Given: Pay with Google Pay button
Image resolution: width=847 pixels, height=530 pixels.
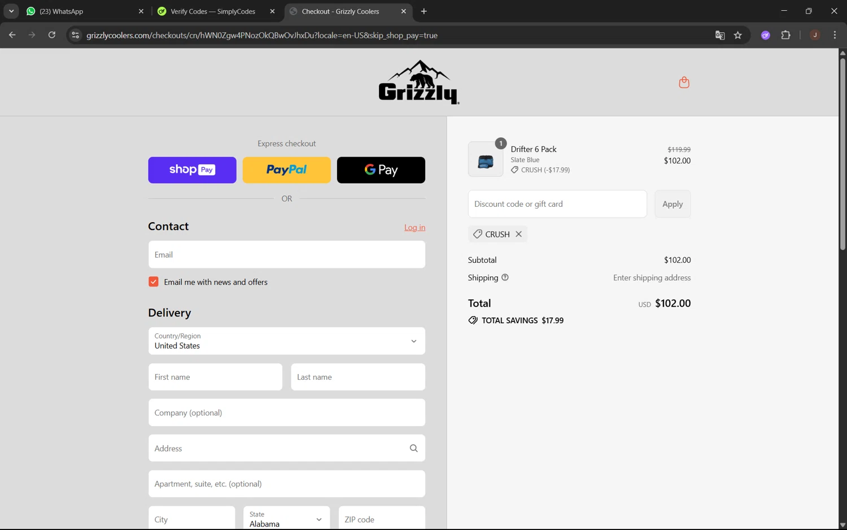Looking at the screenshot, I should pyautogui.click(x=381, y=170).
